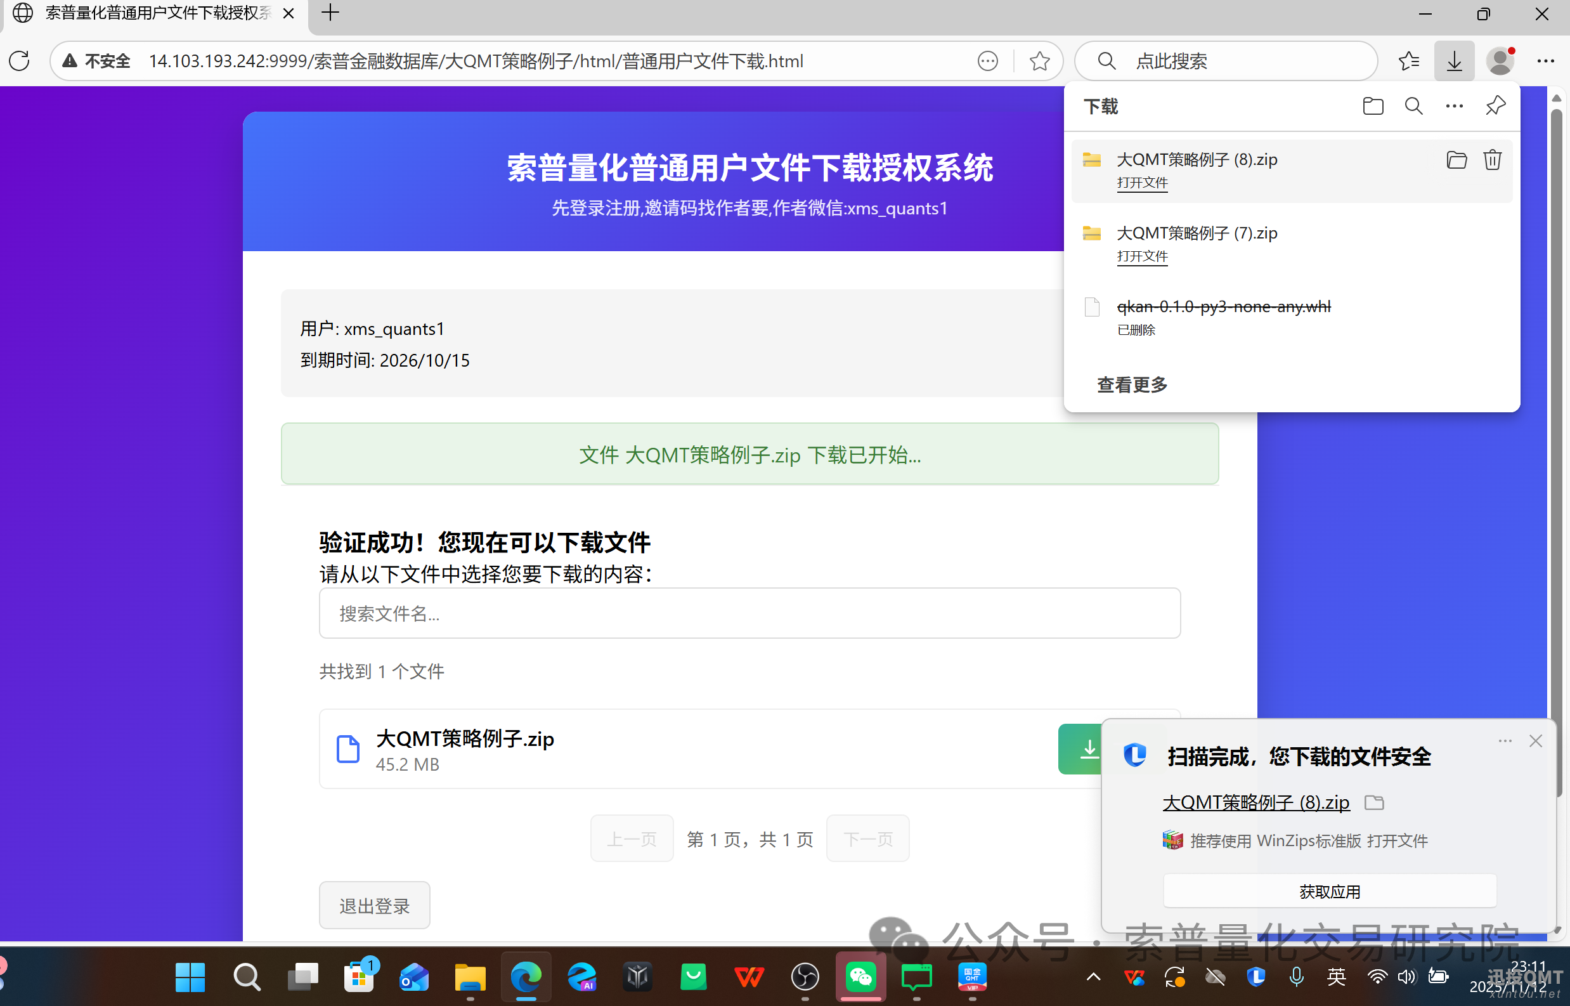Open the downloads folder icon in the Downloads panel

(x=1372, y=105)
